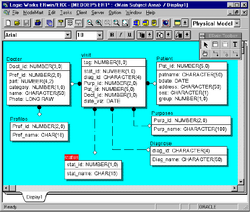Open the Client menu
This screenshot has height=212, width=250.
(x=82, y=13)
